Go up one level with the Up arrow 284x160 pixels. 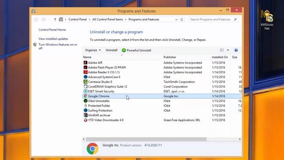tap(55, 20)
